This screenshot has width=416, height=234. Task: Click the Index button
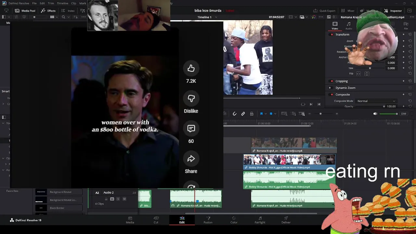pos(68,11)
